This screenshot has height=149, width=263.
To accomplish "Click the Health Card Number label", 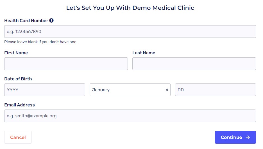I will click(x=26, y=21).
